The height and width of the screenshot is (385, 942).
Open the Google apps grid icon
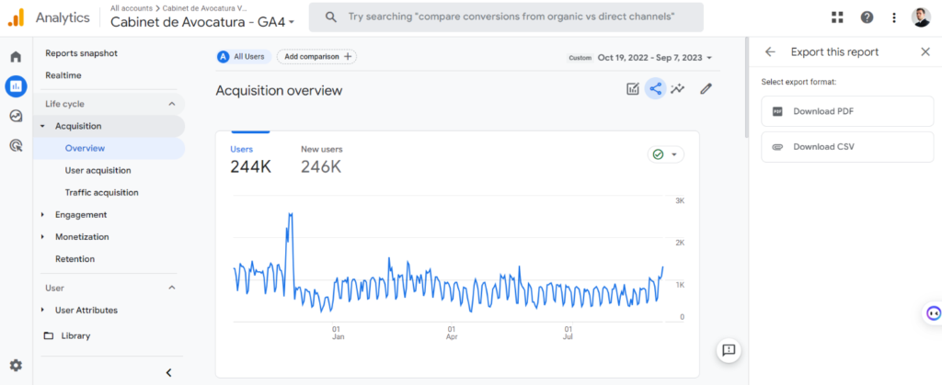pyautogui.click(x=837, y=17)
